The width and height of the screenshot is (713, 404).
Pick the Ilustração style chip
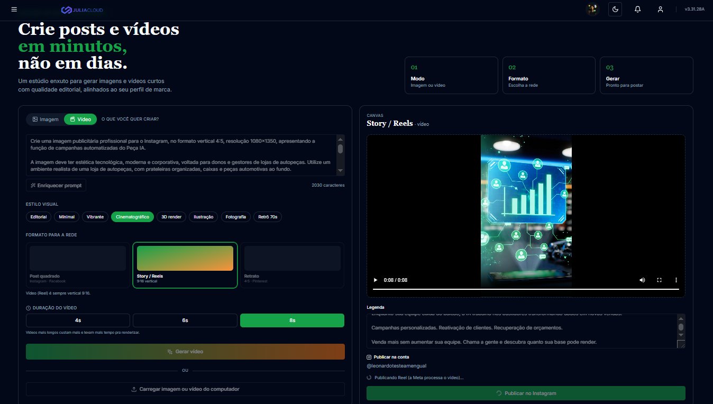pos(204,217)
